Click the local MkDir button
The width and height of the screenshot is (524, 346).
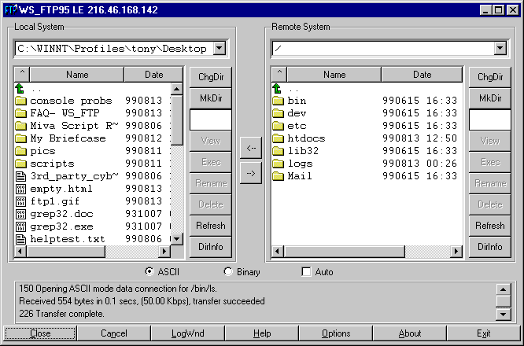(x=211, y=98)
